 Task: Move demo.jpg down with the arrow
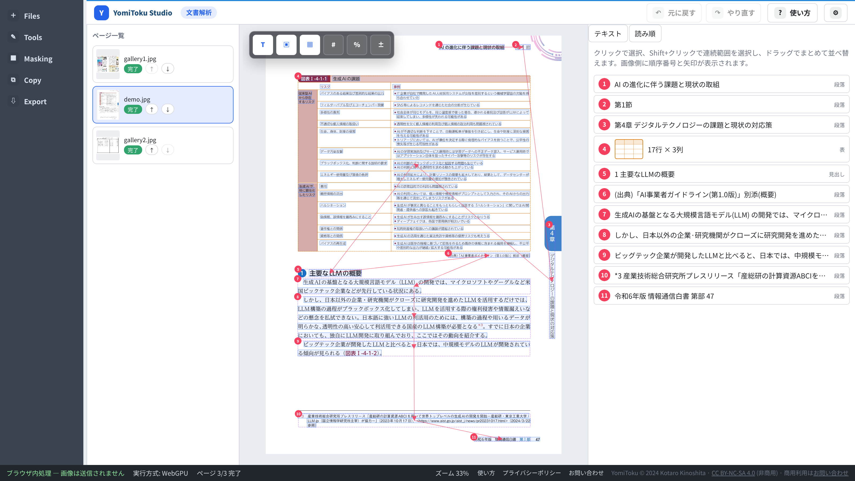[x=168, y=109]
